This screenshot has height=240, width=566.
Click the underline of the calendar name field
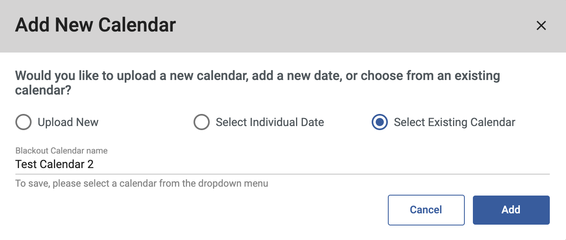(283, 174)
